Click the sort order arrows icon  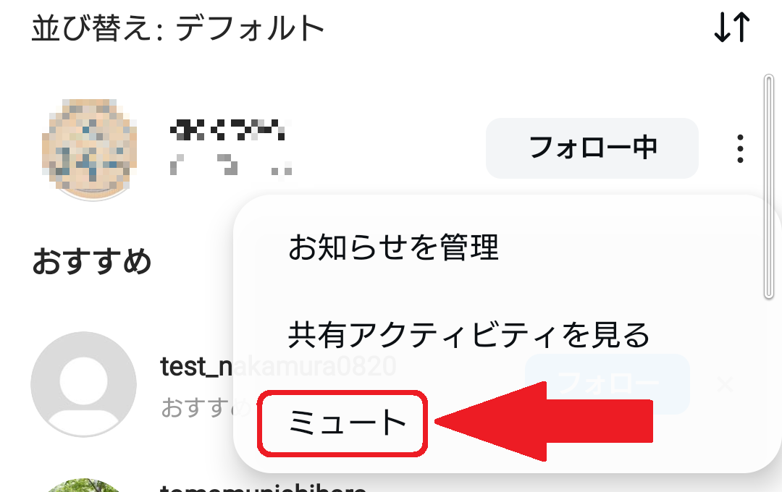(731, 27)
